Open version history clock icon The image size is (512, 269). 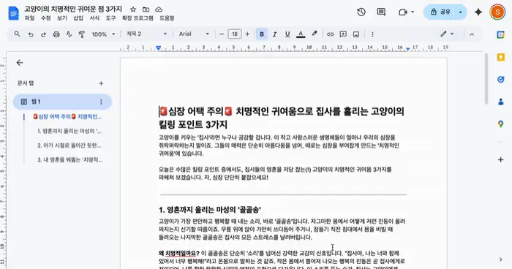click(361, 12)
